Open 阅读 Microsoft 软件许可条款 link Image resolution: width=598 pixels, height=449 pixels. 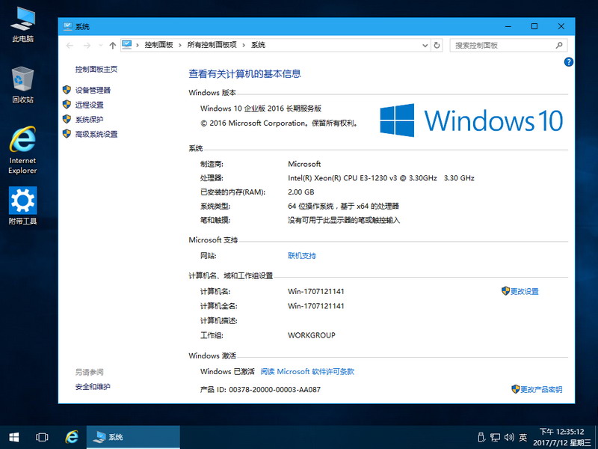tap(307, 371)
